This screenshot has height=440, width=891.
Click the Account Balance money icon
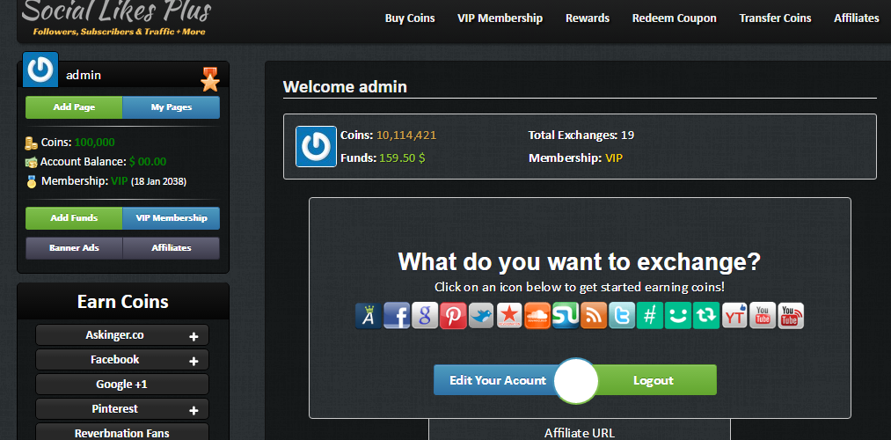click(32, 162)
